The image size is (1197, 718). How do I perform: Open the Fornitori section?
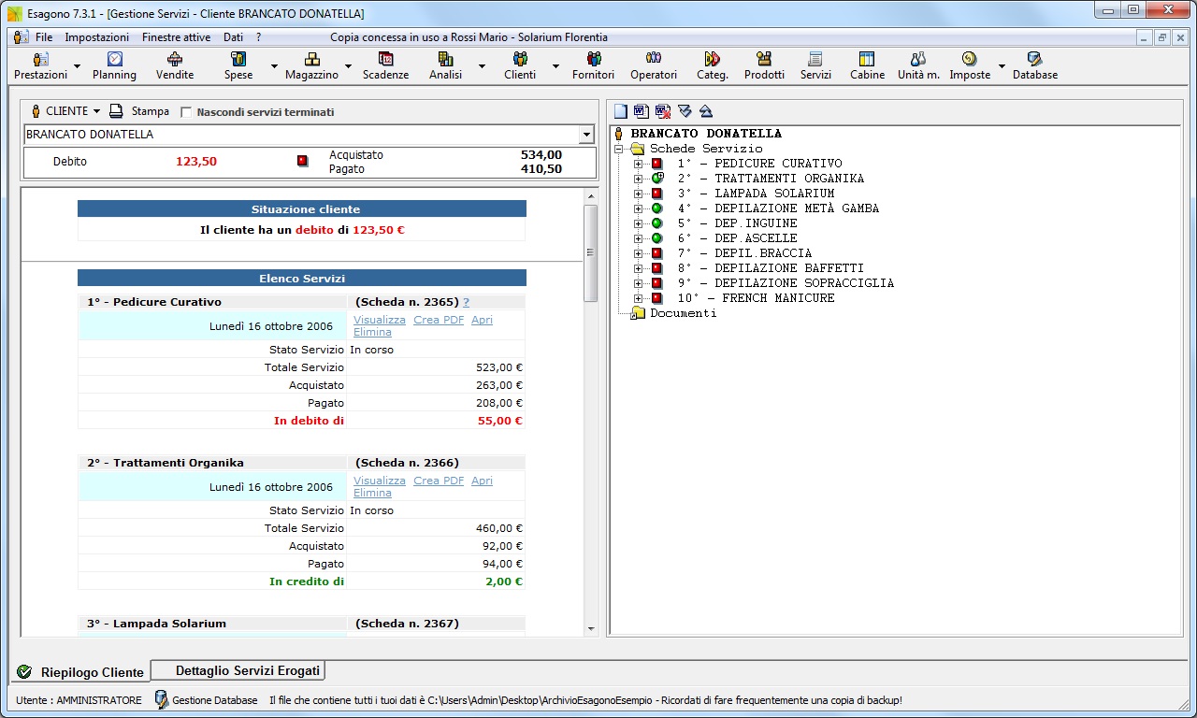[594, 65]
